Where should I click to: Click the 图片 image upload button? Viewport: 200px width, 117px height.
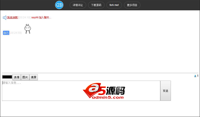point(25,77)
